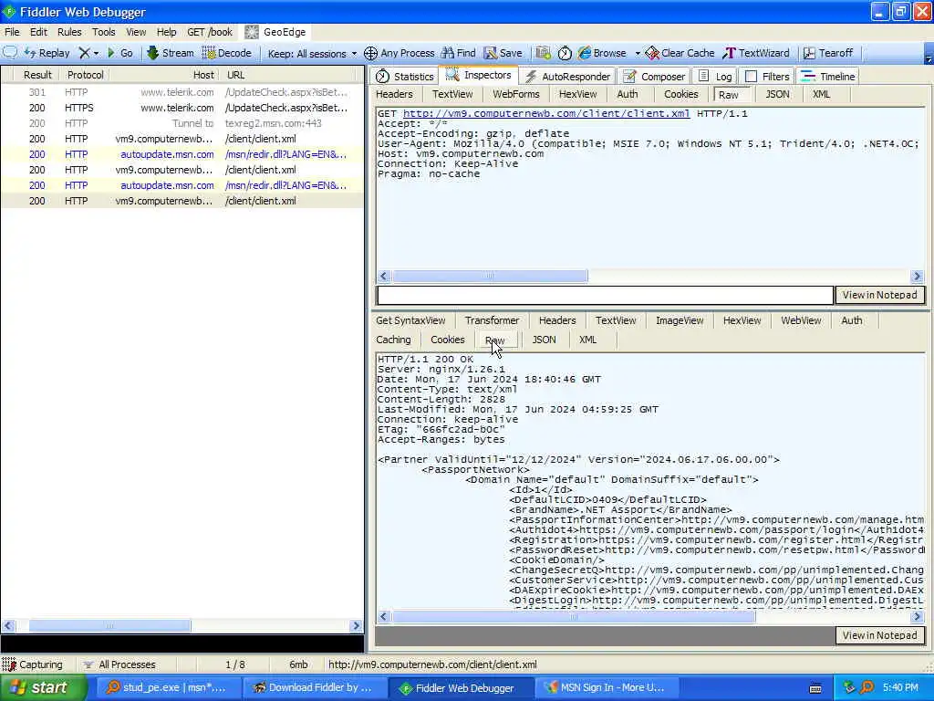Toggle Capturing in the status bar
Screen dimensions: 934x701
pos(33,664)
